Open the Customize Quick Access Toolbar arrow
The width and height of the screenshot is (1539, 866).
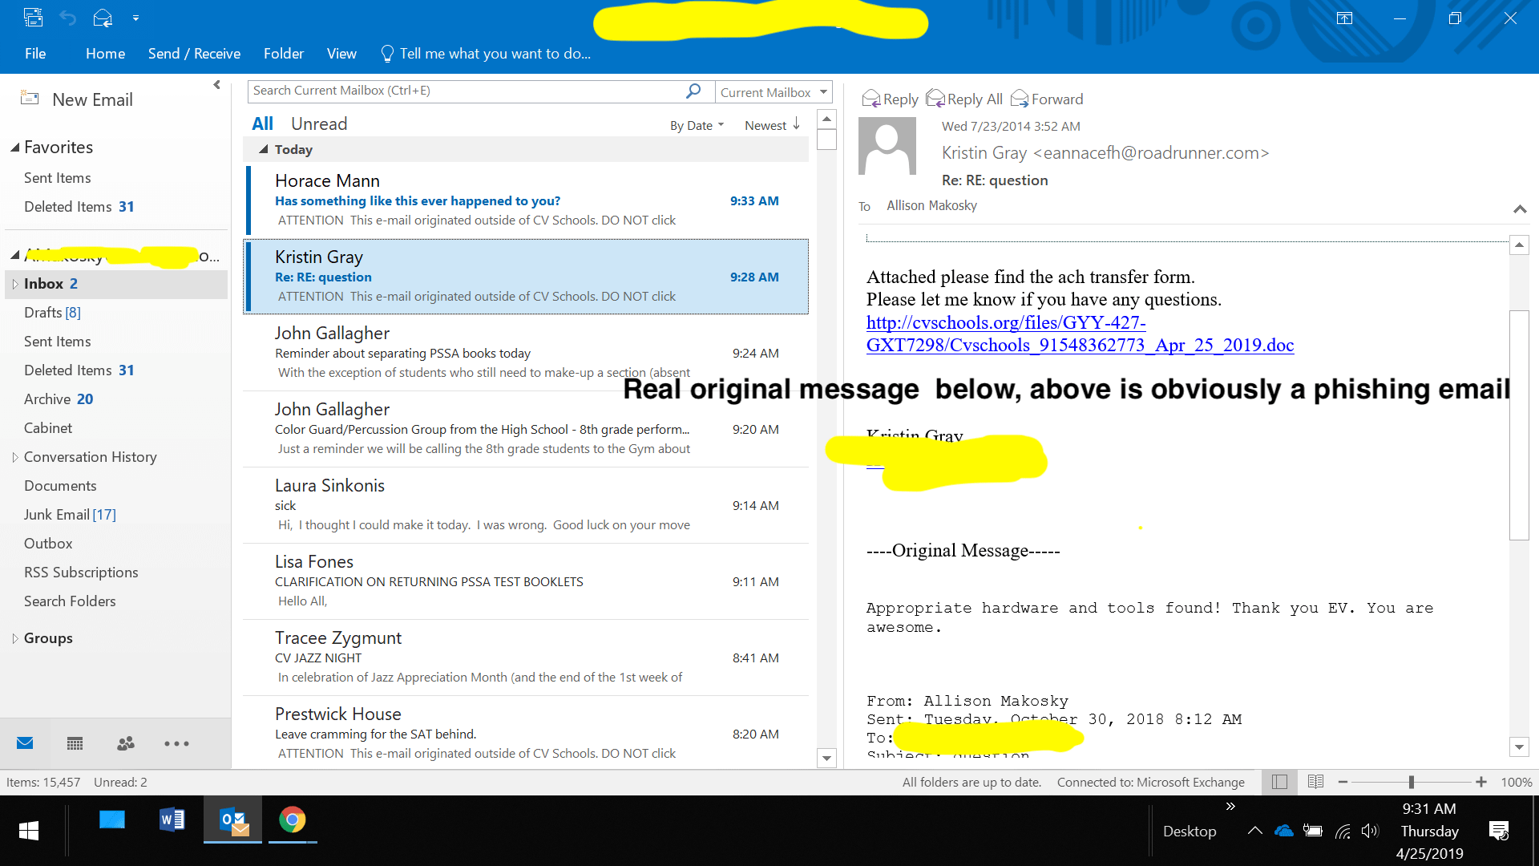click(x=135, y=18)
